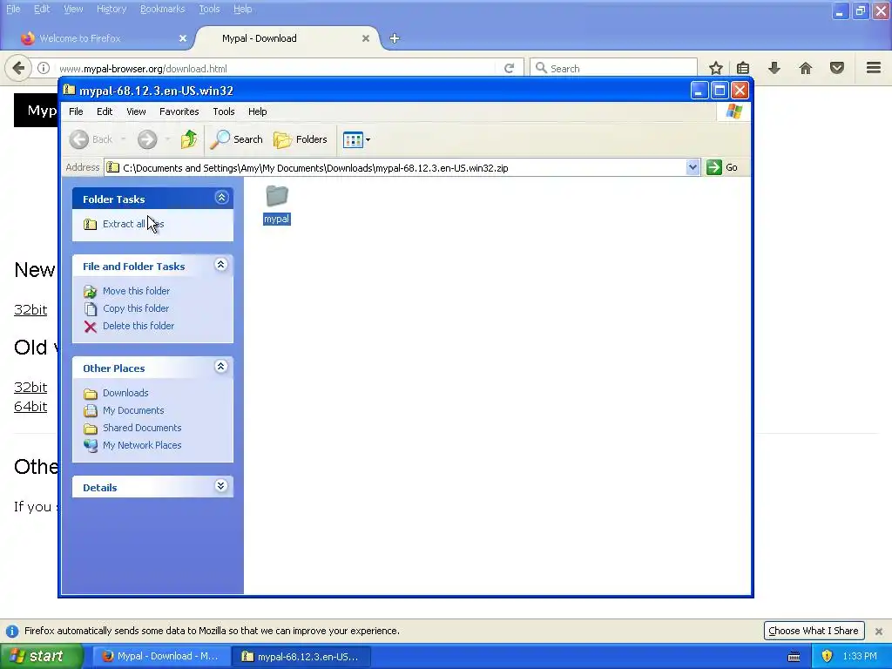
Task: Dismiss the Firefox data notification bar
Action: (879, 631)
